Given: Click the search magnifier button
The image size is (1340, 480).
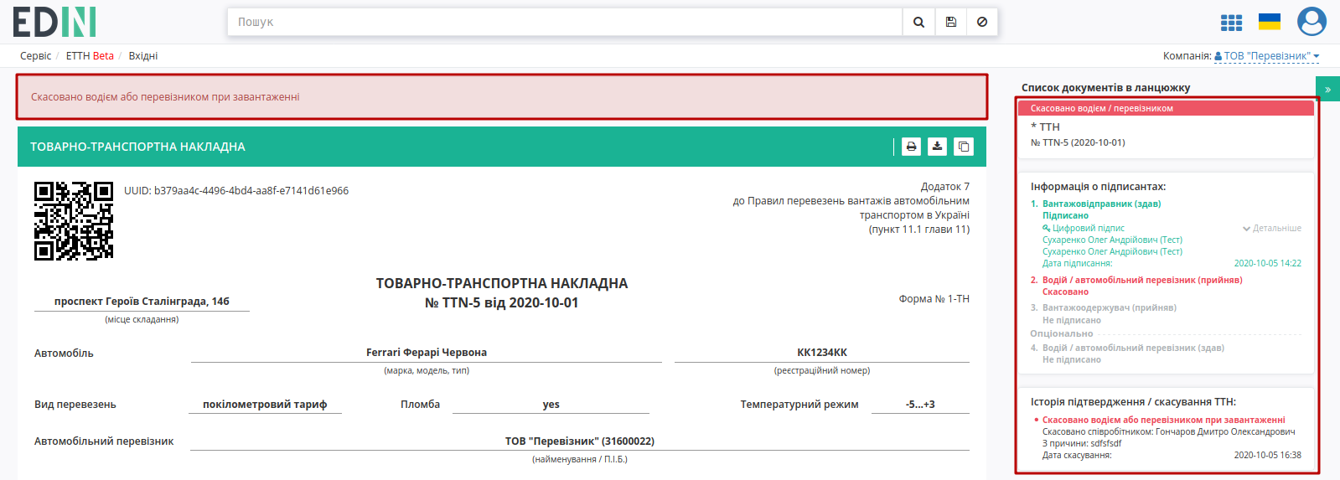Looking at the screenshot, I should pyautogui.click(x=918, y=22).
